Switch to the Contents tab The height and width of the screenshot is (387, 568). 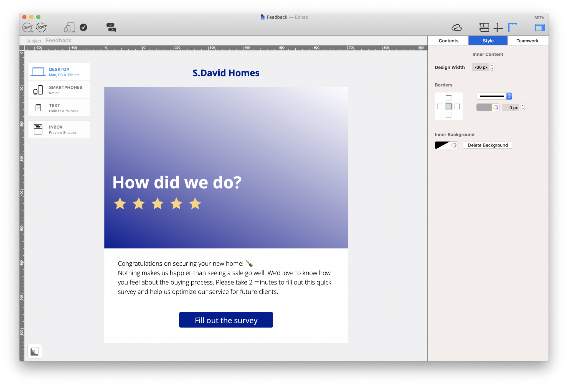point(448,40)
